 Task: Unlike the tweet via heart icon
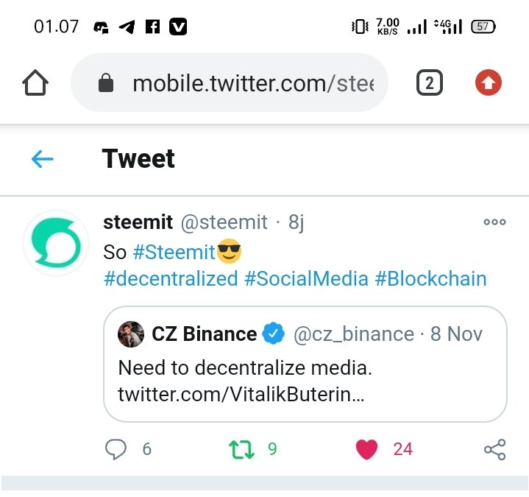366,448
